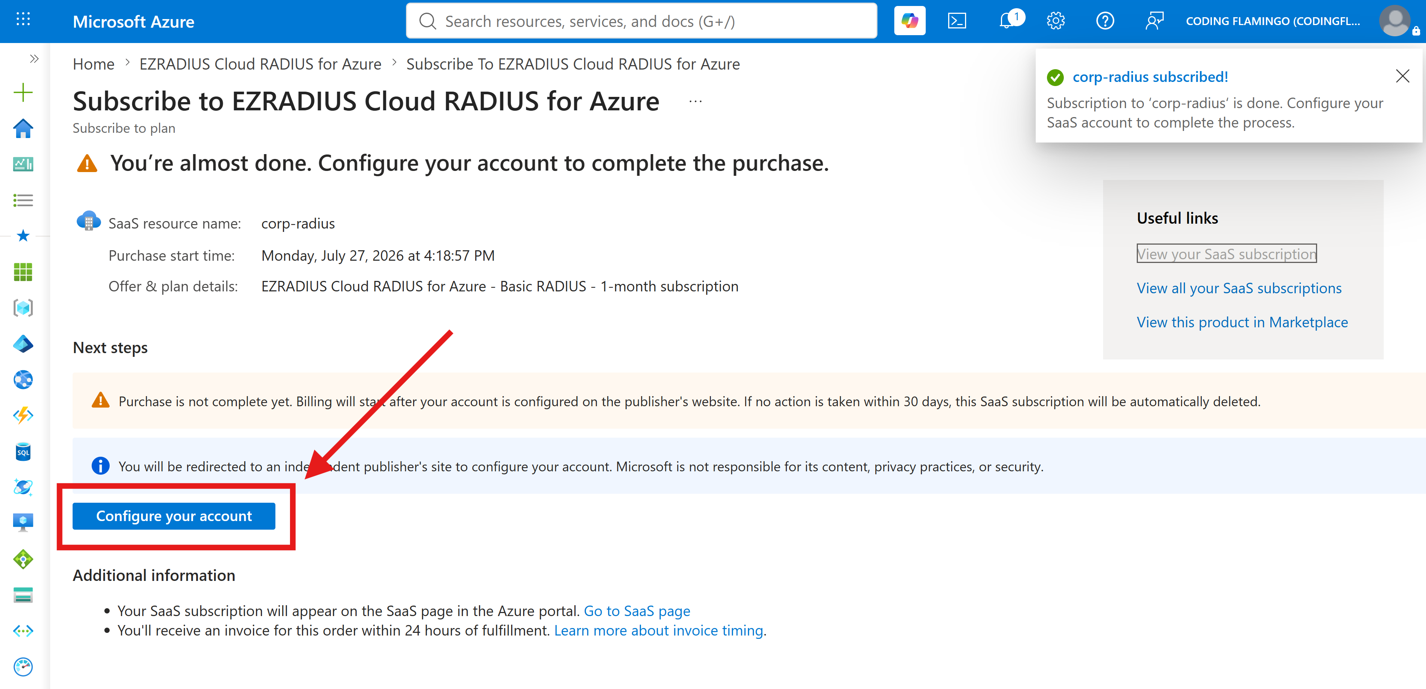Select the corp-radius resource name value

298,224
